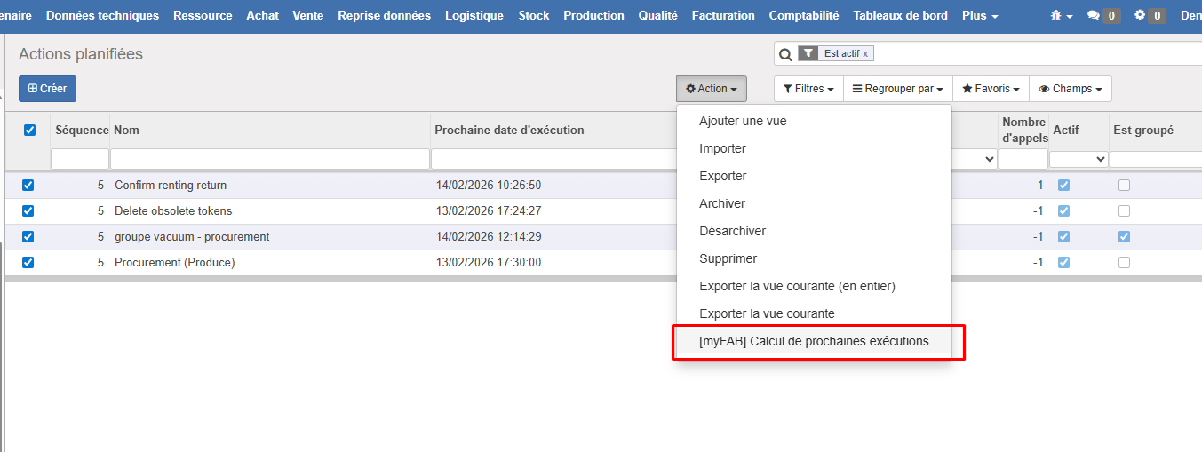Uncheck the select-all rows header checkbox
The width and height of the screenshot is (1202, 452).
point(29,130)
